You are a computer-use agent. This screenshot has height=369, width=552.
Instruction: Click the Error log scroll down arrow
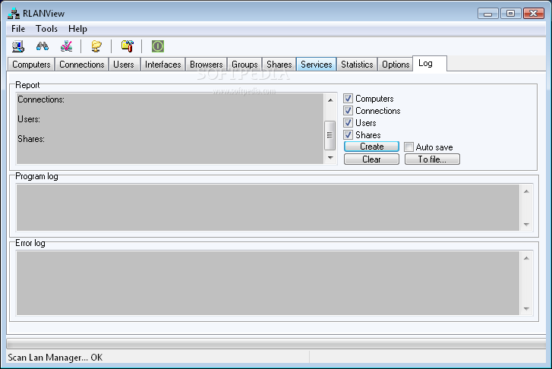(x=527, y=309)
